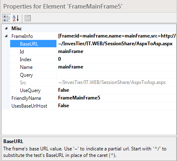The width and height of the screenshot is (177, 161).
Task: Select the Query property label
Action: [26, 75]
